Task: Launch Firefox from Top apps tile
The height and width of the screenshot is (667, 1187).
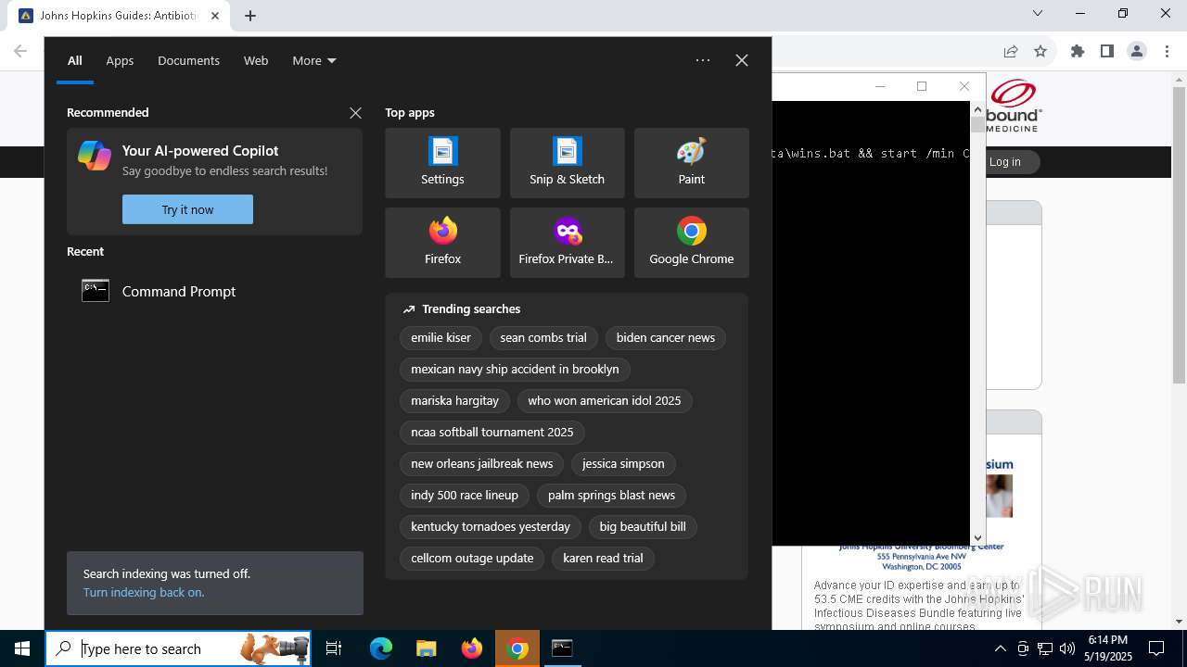Action: (x=442, y=243)
